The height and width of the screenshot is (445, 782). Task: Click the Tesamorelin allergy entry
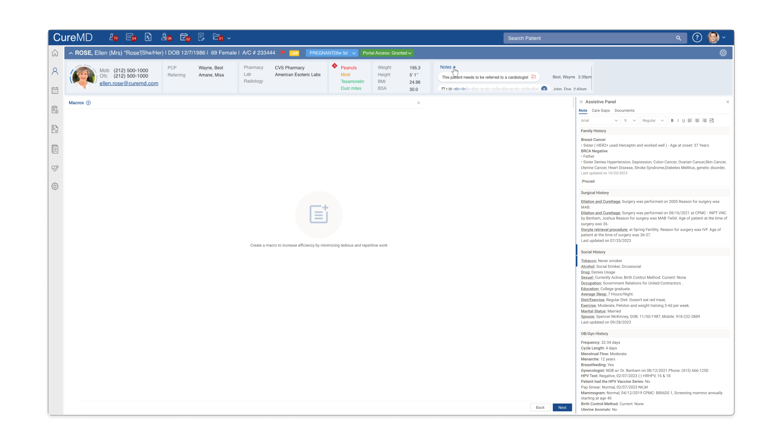[352, 81]
